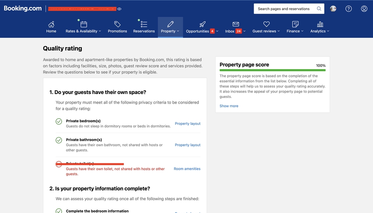
Task: Click the Reservations list icon
Action: (144, 24)
